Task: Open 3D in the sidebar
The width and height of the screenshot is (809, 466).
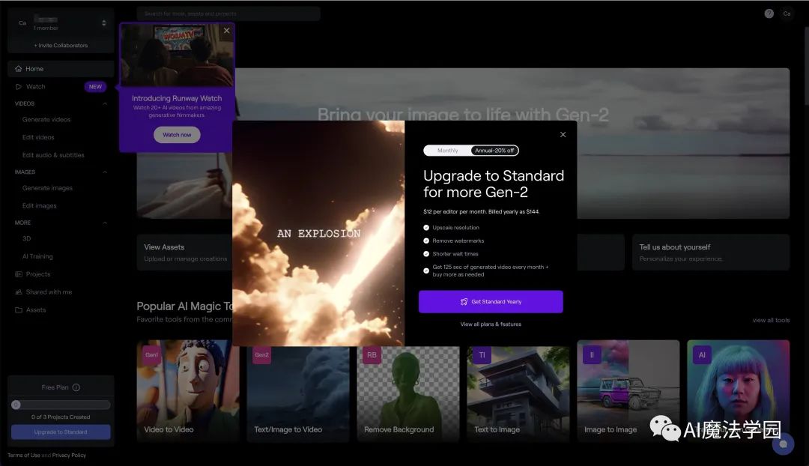Action: 26,239
